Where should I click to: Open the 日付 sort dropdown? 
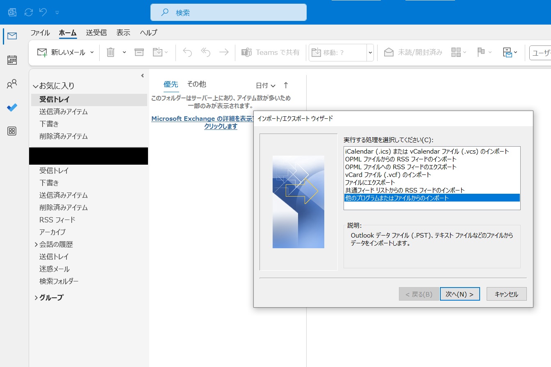pyautogui.click(x=266, y=85)
